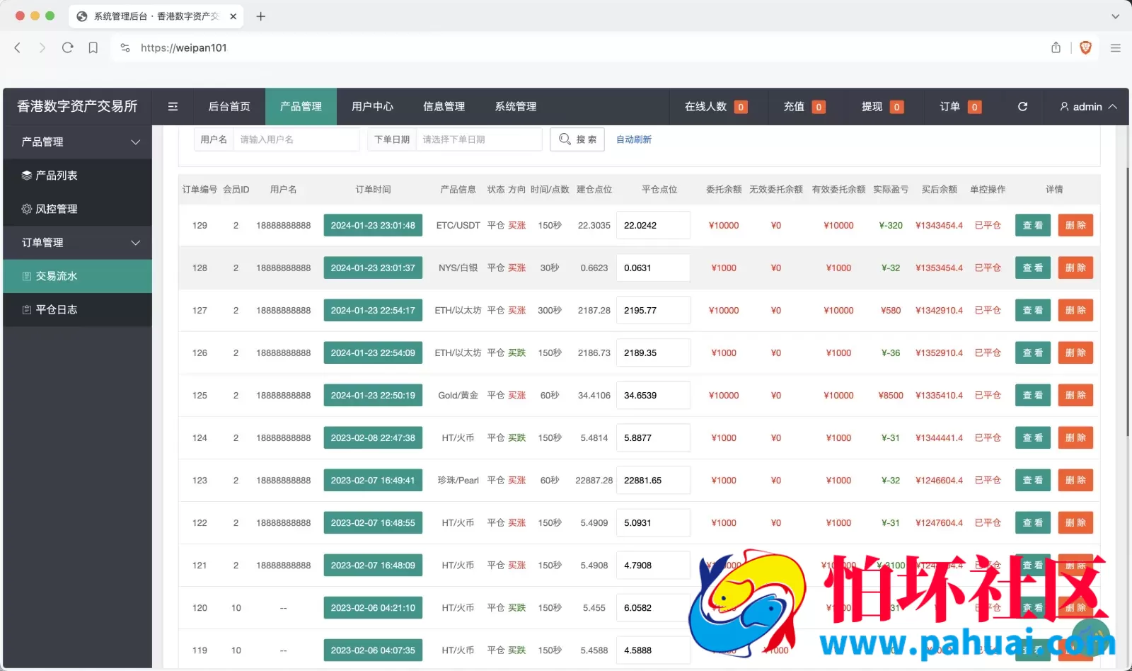
Task: Open the 用户中心 nav tab
Action: [372, 106]
